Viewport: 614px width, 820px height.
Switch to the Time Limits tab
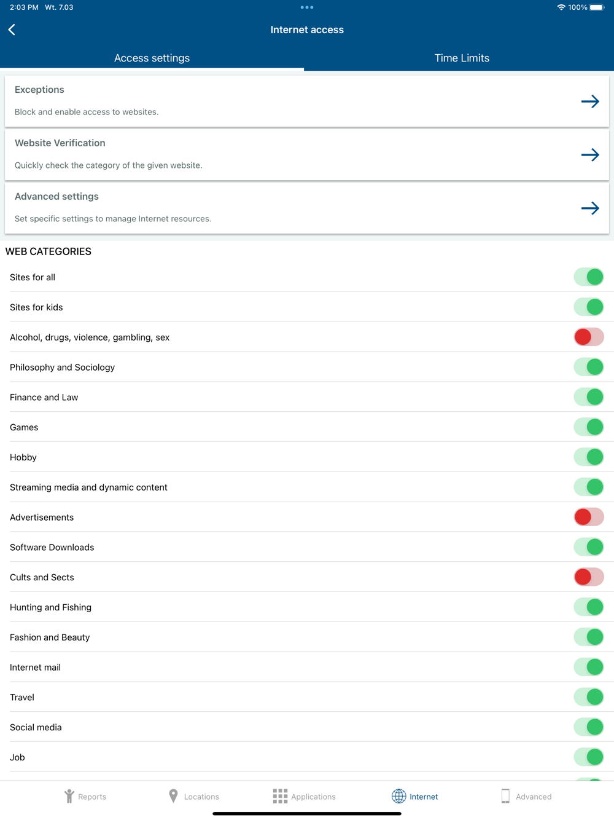tap(462, 58)
